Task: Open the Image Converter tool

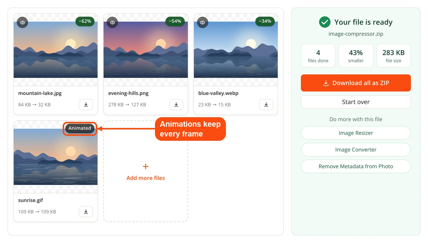Action: 356,150
